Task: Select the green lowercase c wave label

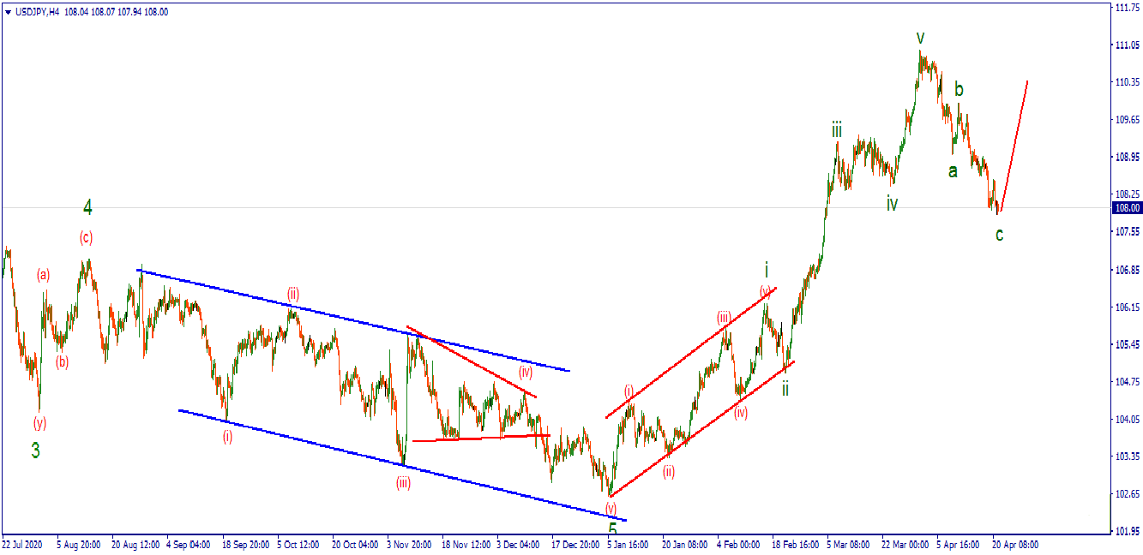Action: point(999,234)
